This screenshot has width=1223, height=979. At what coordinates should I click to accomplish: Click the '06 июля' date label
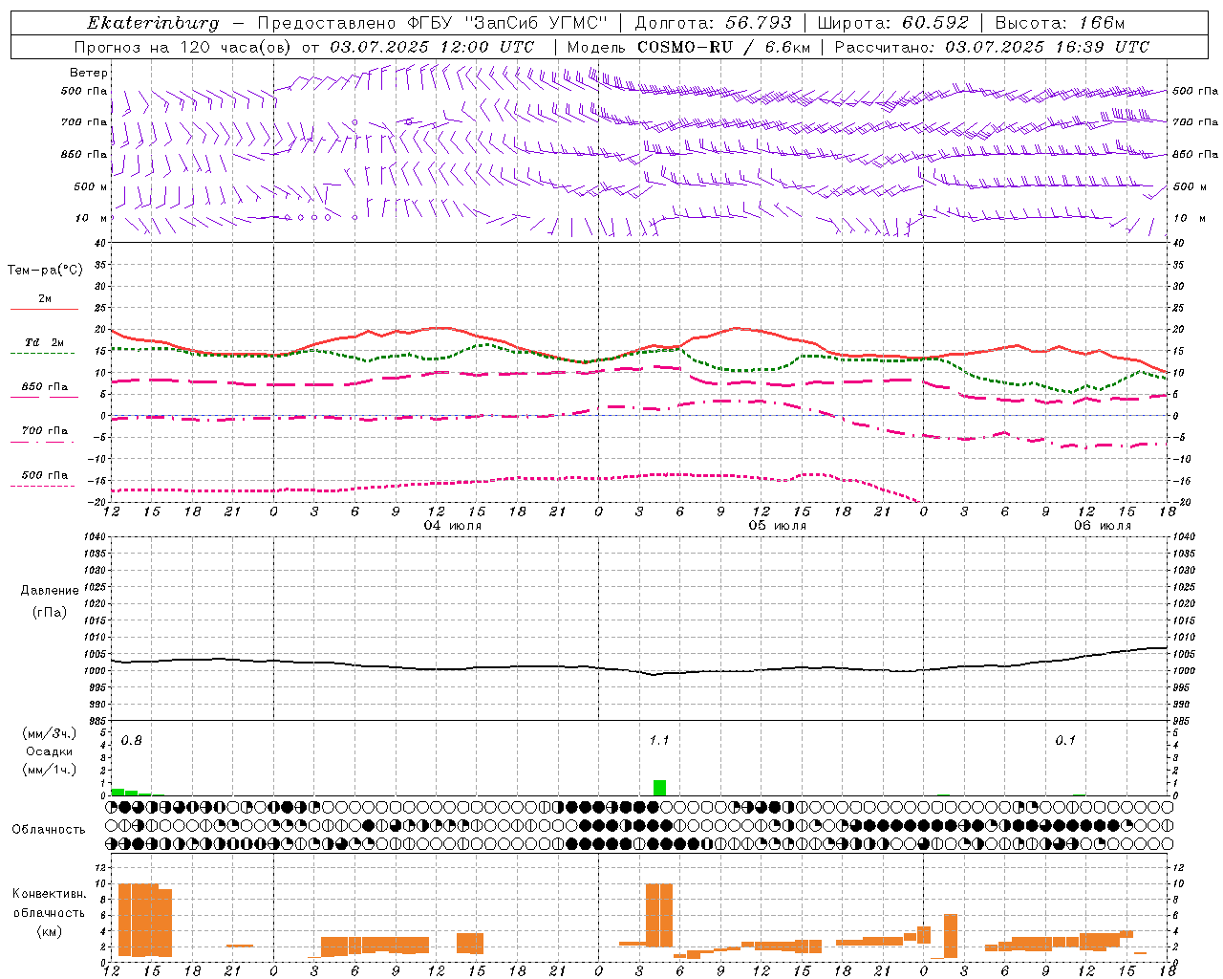tap(1103, 526)
